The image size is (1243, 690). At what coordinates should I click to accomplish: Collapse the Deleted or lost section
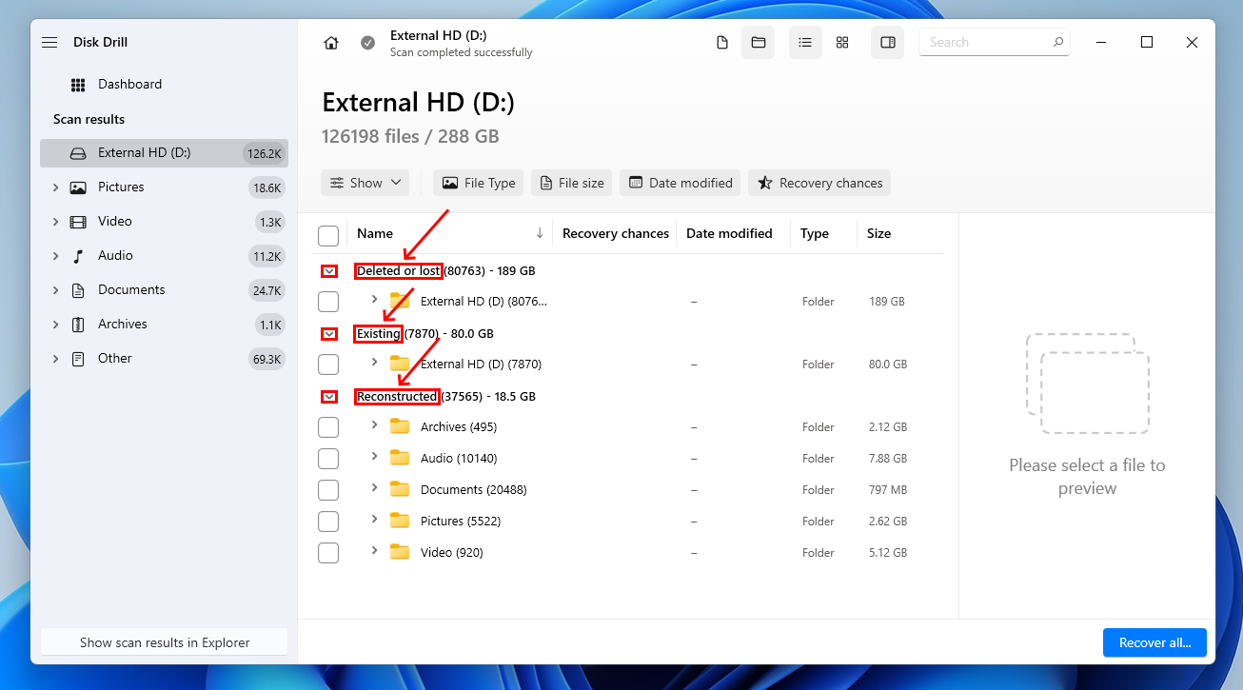point(329,271)
